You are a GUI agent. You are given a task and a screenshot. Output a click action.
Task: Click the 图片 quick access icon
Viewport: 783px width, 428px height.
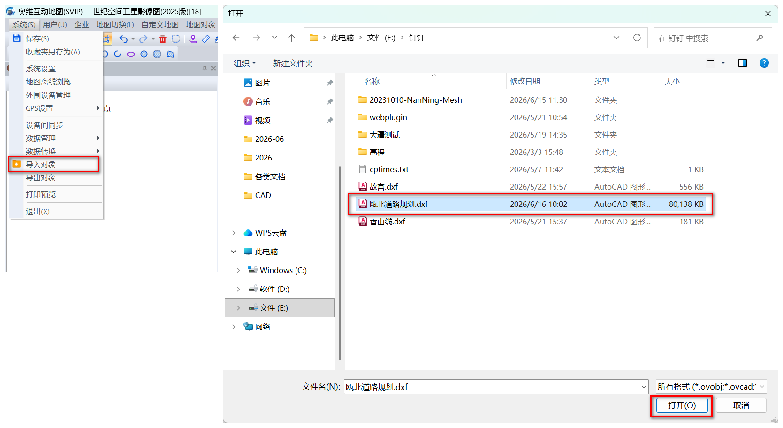pyautogui.click(x=248, y=83)
